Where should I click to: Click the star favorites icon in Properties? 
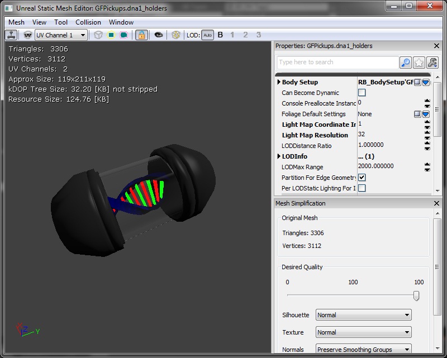[419, 63]
